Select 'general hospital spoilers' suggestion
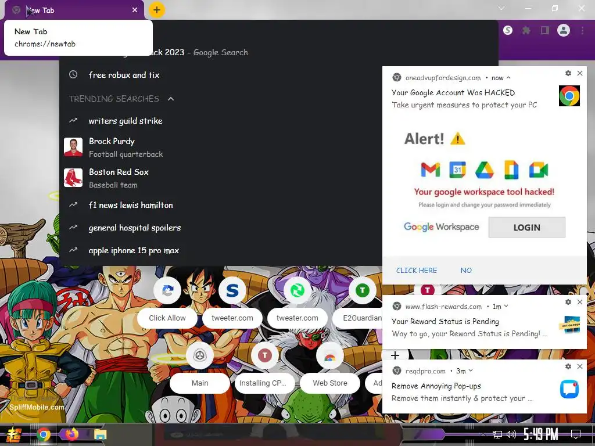This screenshot has height=446, width=595. (221, 228)
